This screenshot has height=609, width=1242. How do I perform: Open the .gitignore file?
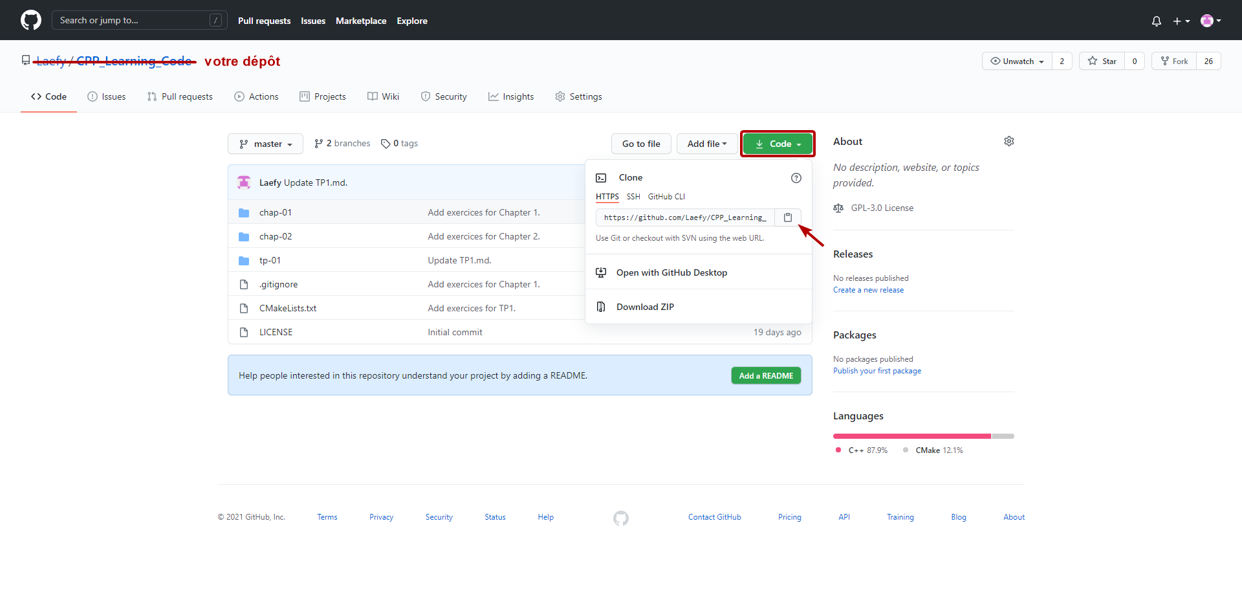click(x=278, y=284)
